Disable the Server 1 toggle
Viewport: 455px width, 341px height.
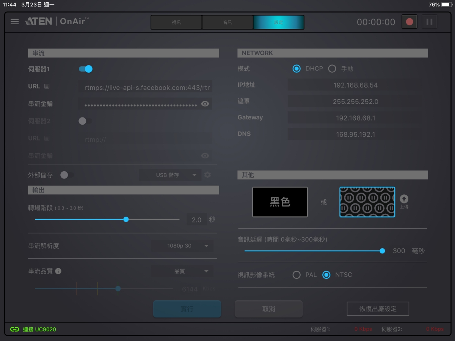(x=86, y=69)
